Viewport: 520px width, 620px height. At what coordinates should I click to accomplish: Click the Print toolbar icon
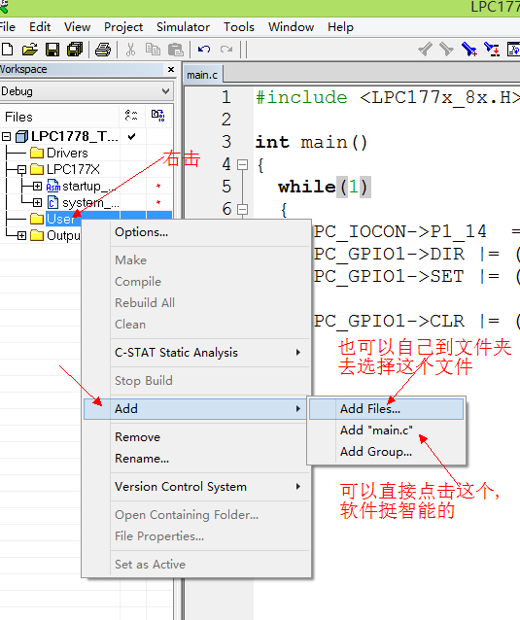(103, 50)
